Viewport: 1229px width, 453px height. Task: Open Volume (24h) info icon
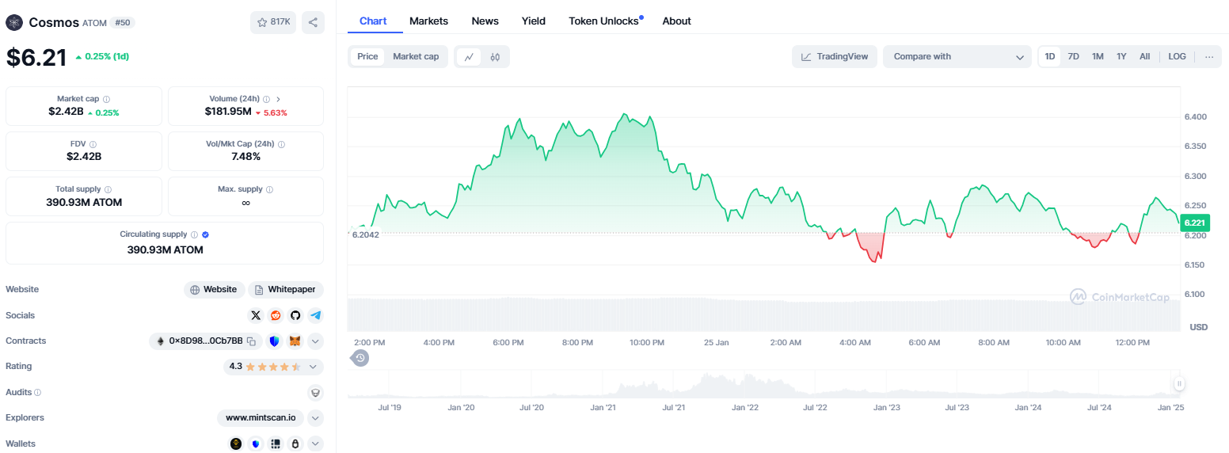click(267, 99)
